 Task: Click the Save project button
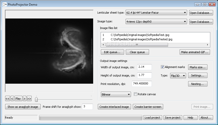coord(173,118)
